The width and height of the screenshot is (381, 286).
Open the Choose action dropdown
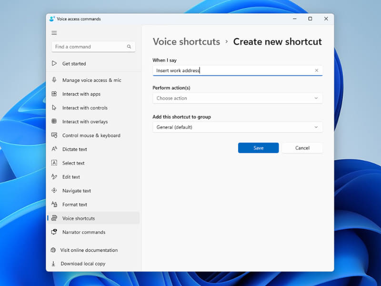click(237, 98)
